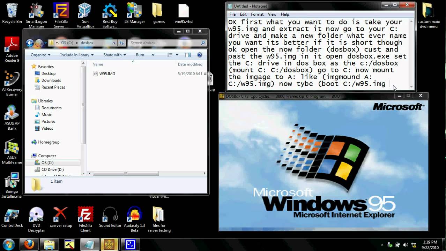Select the W95.IMG file

[x=107, y=74]
